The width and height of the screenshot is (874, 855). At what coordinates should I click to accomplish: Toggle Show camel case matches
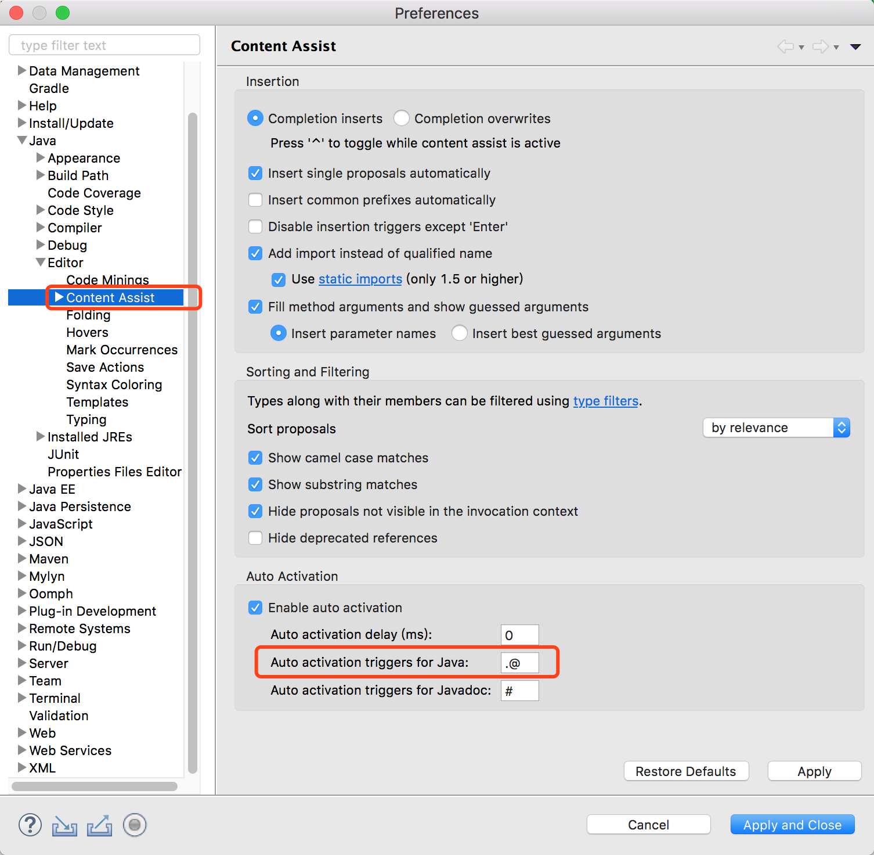(255, 458)
